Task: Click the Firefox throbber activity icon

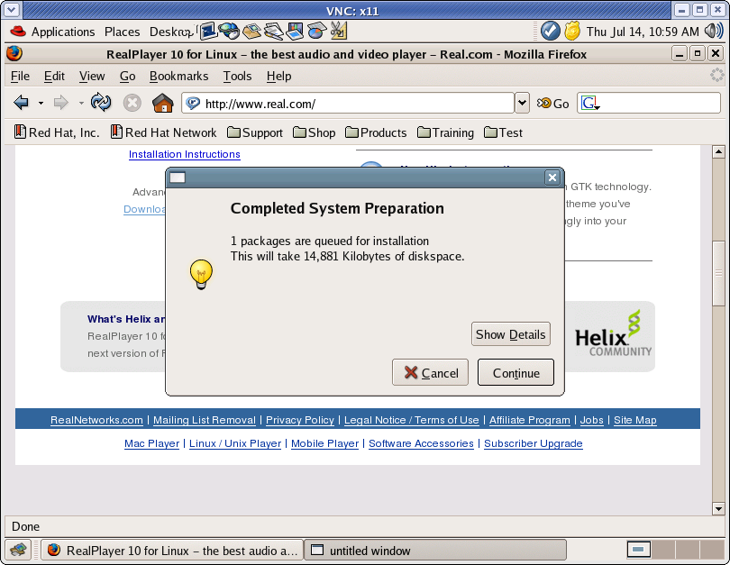Action: [x=717, y=75]
